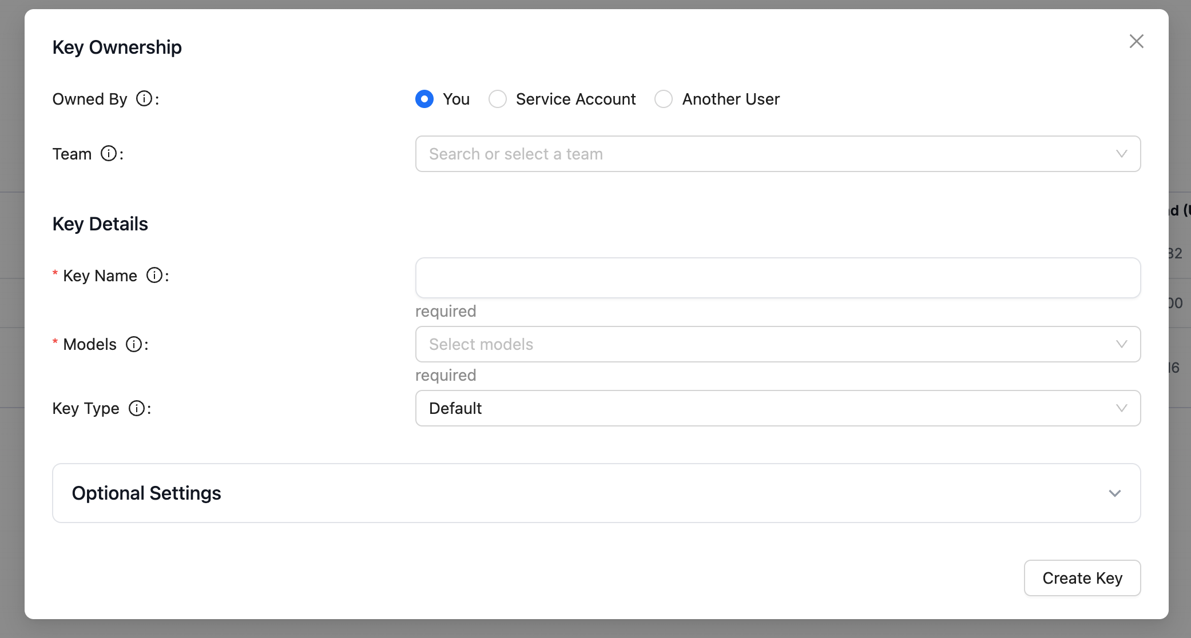Click into the Key Name text field

[778, 278]
